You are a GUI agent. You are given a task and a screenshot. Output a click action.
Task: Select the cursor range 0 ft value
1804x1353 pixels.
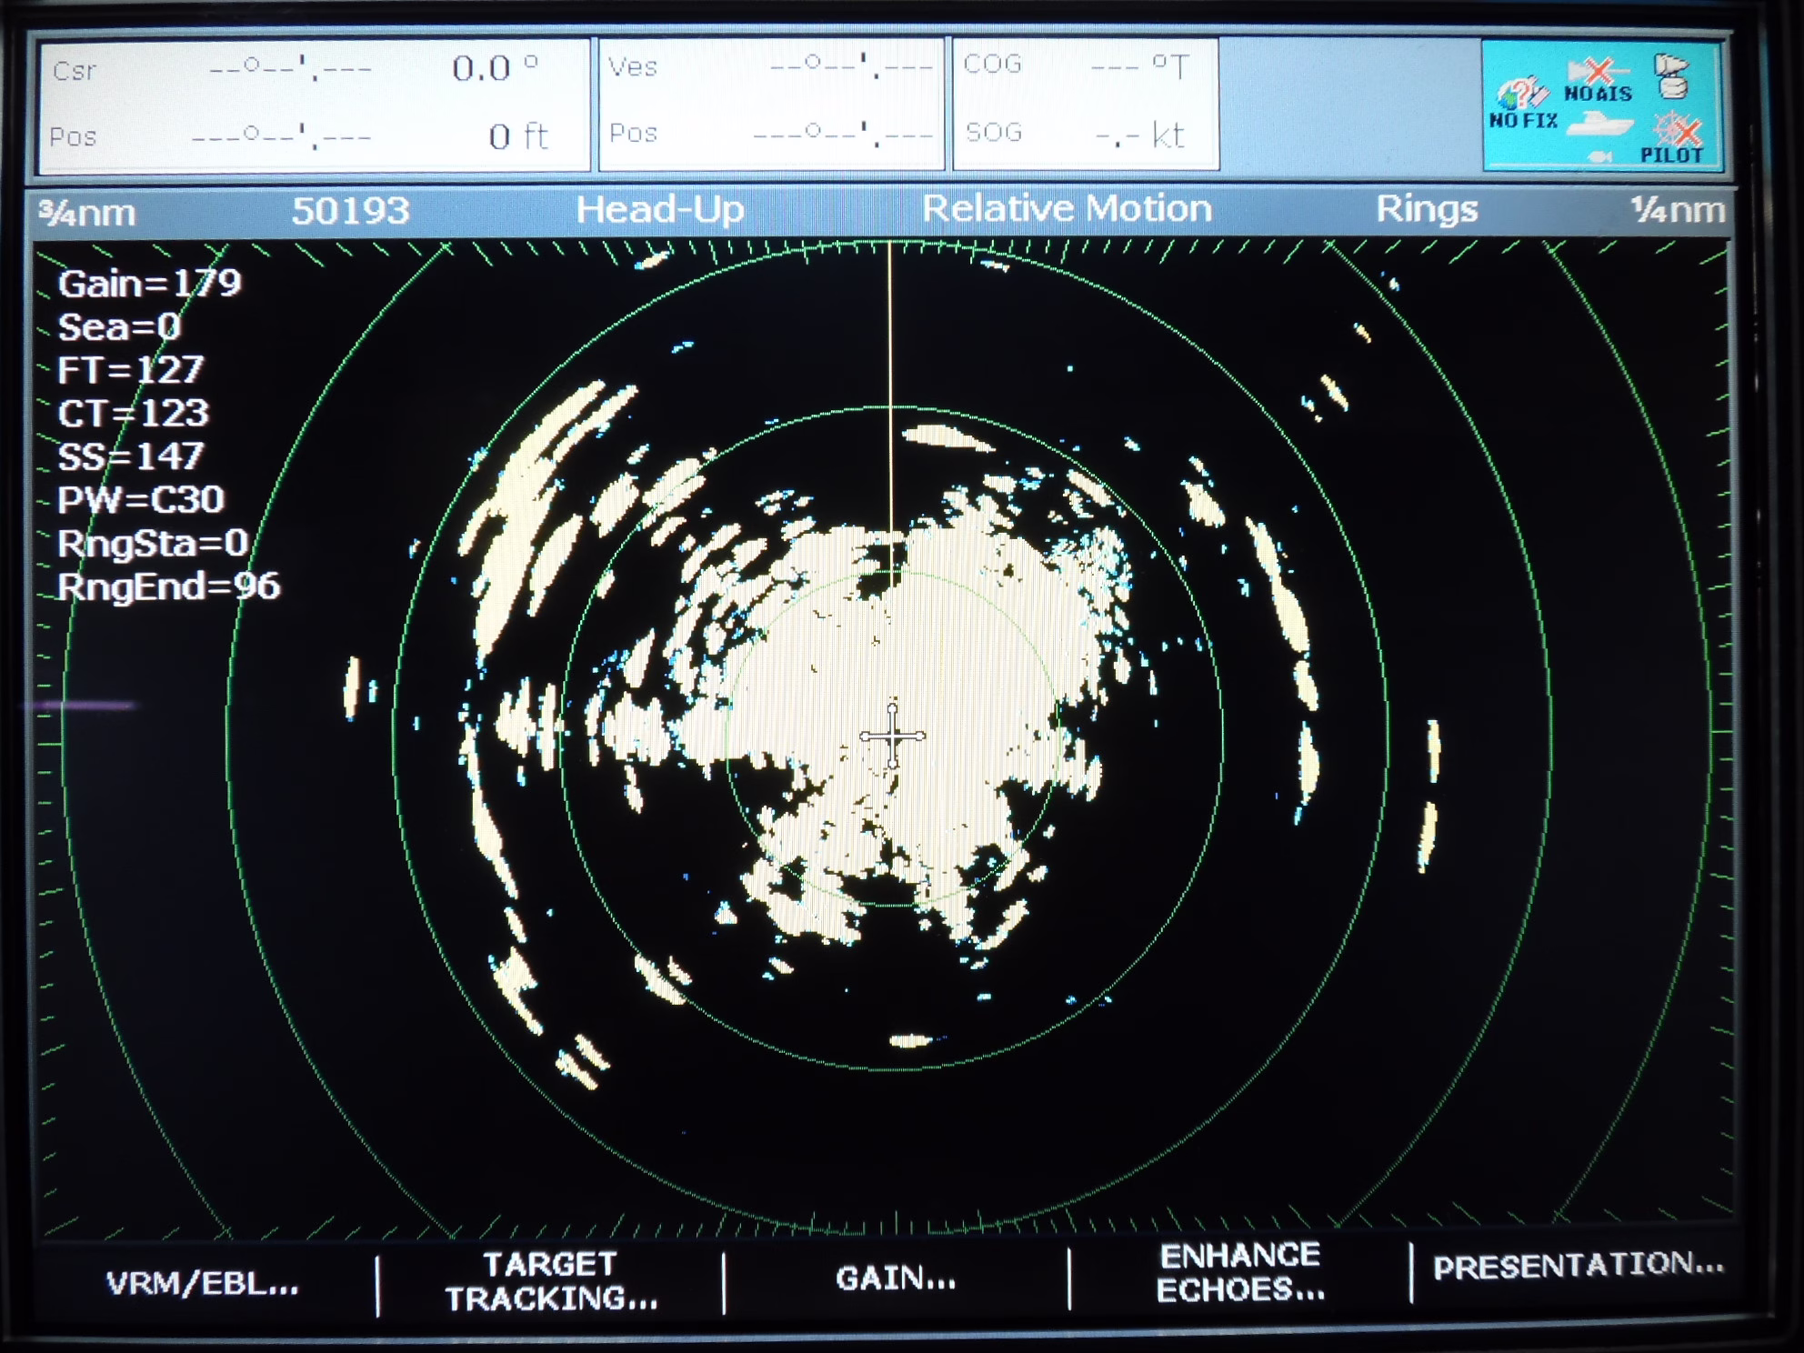518,136
